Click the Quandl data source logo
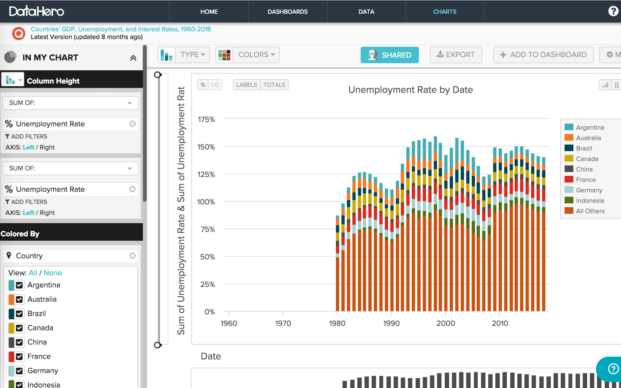The height and width of the screenshot is (388, 621). tap(19, 33)
